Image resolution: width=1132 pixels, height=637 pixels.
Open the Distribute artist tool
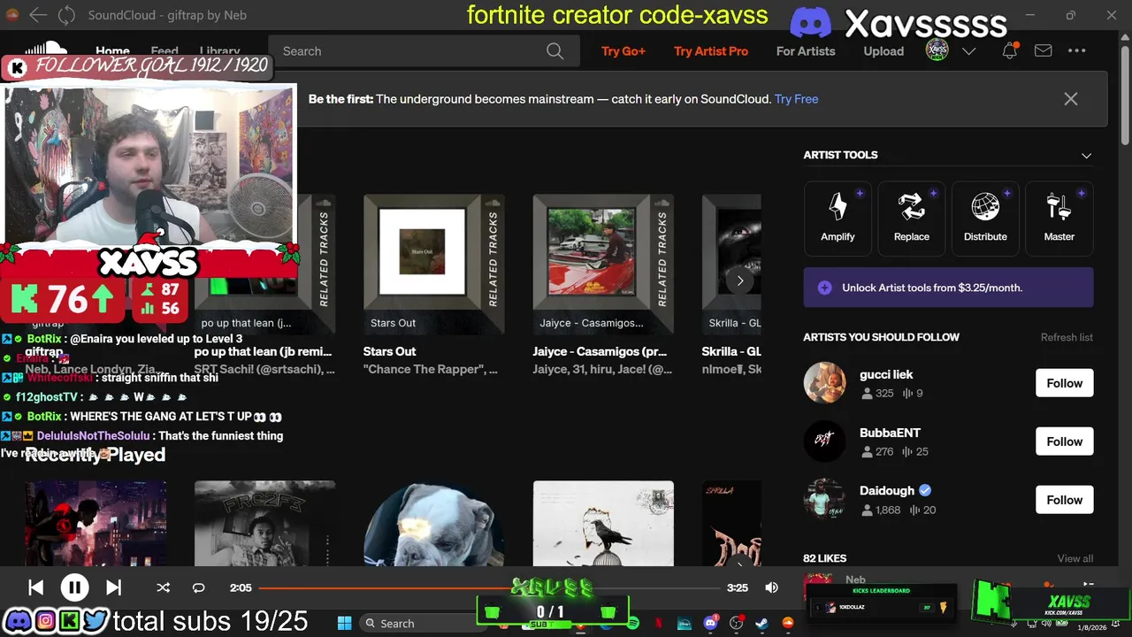pyautogui.click(x=985, y=218)
